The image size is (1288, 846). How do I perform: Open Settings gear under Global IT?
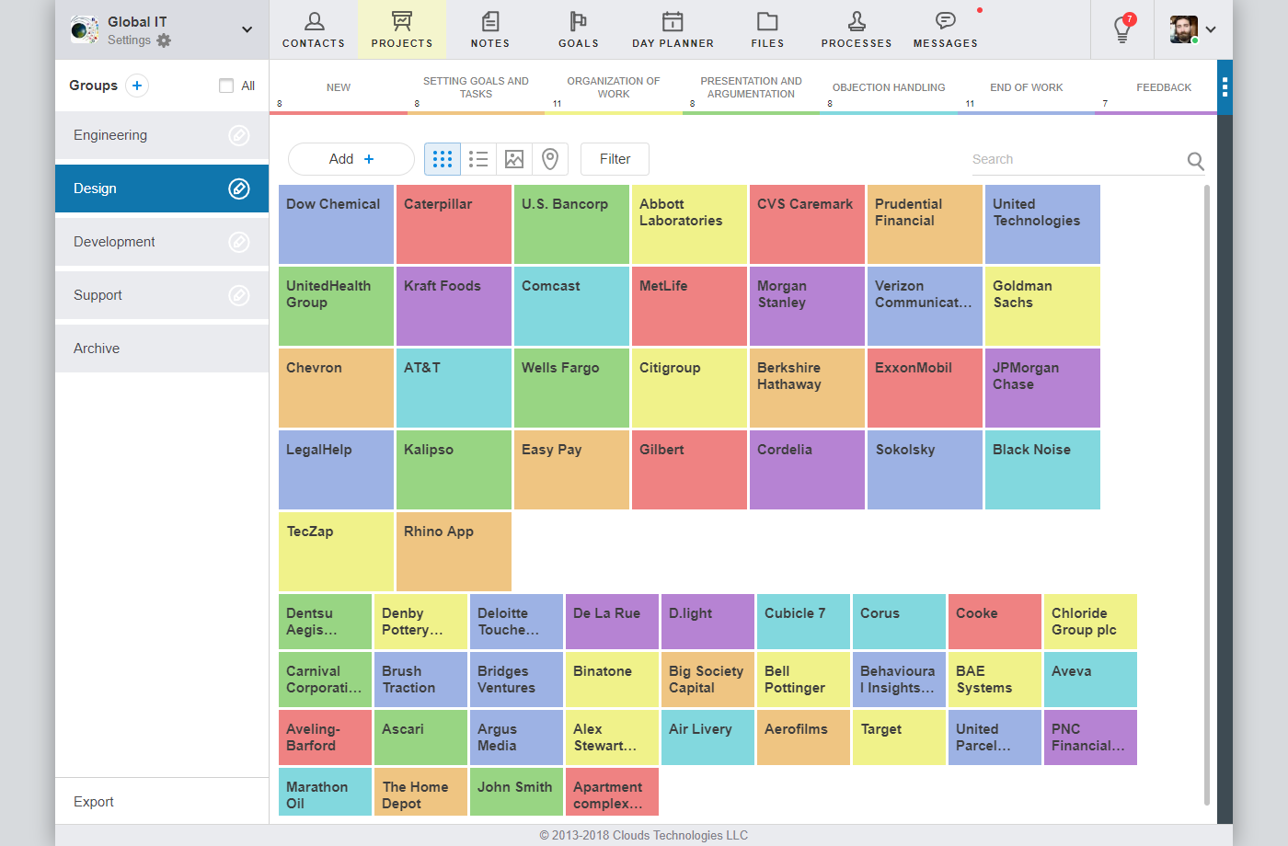[164, 40]
